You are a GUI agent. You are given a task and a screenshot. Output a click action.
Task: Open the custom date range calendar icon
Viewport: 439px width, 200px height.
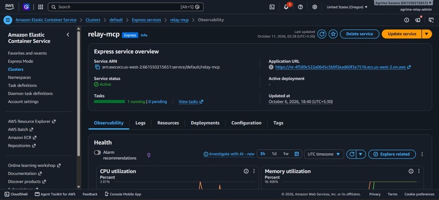(x=297, y=154)
